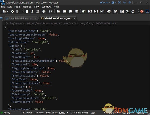
Task: Click the json syntax selector in status bar
Action: coord(93,113)
